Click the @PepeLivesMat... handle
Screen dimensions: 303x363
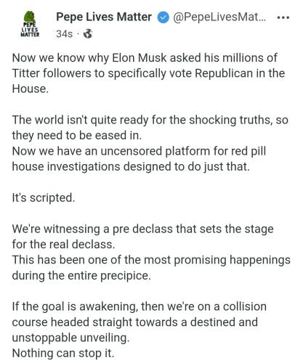[219, 17]
